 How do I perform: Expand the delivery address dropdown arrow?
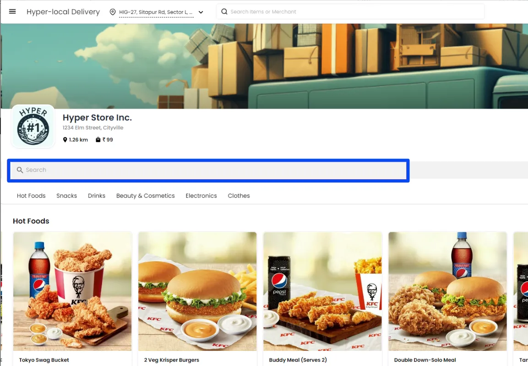click(x=201, y=12)
